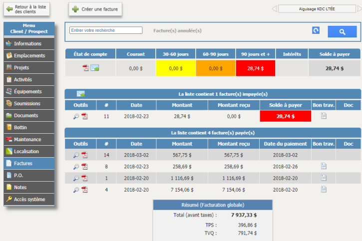
Task: Click the green plus icon on Créer une facture
Action: [x=75, y=9]
